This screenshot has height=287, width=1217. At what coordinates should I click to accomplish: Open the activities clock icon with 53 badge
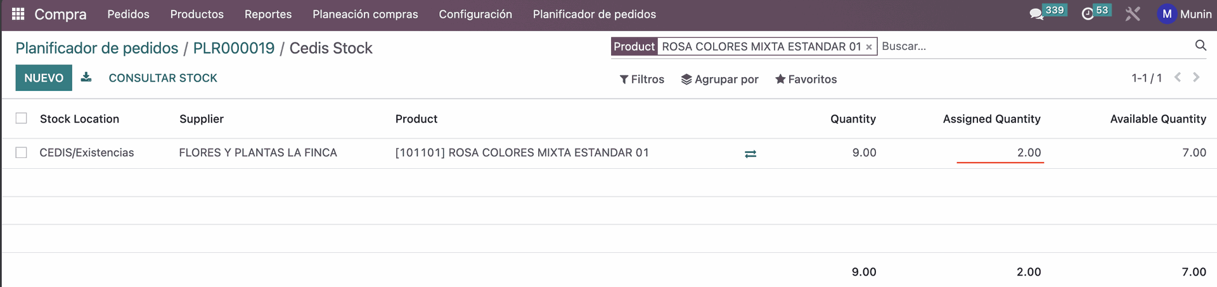point(1088,14)
